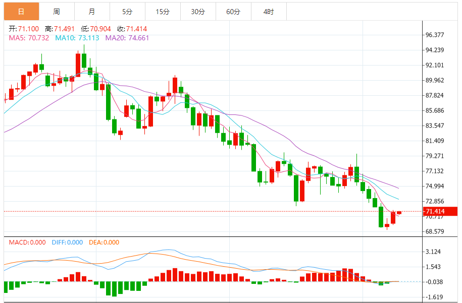
Task: Click the tallest green candle near 94.239
Action: (x=84, y=60)
